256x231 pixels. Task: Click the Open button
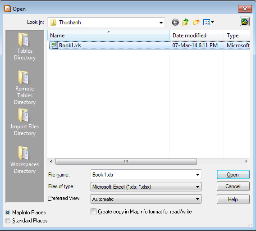click(233, 175)
